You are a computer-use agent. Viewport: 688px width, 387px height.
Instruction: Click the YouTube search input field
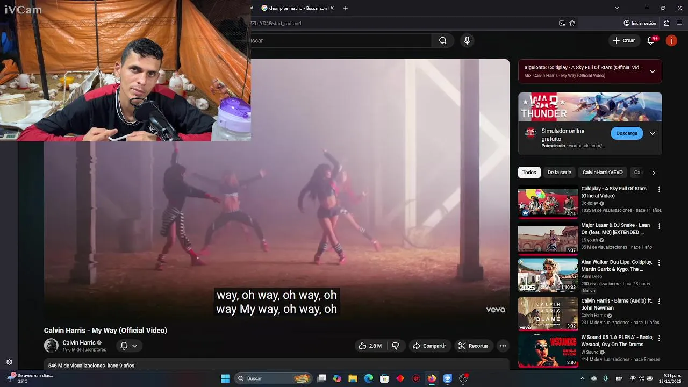click(x=341, y=40)
